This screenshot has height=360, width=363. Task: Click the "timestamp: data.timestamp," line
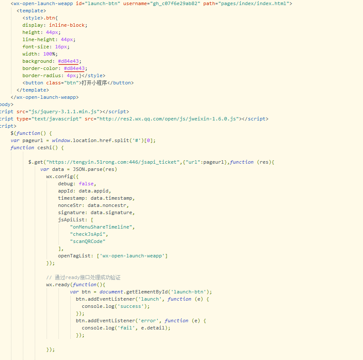(96, 198)
